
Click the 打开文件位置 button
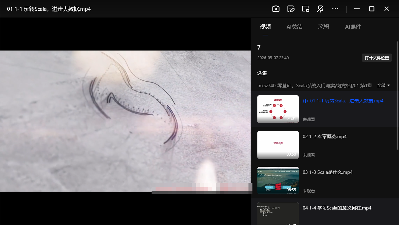[376, 58]
